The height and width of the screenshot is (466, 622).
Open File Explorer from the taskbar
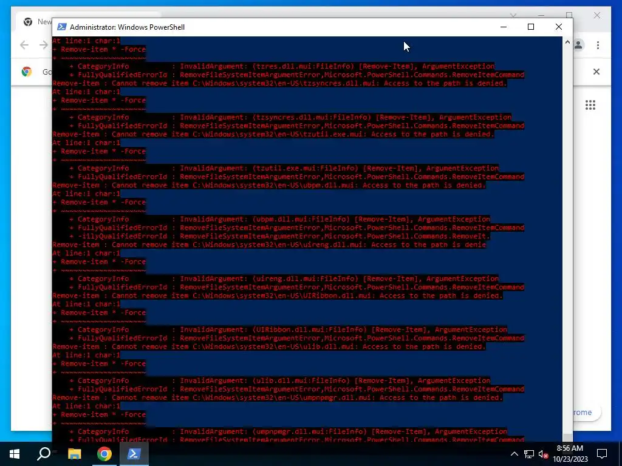(x=74, y=454)
